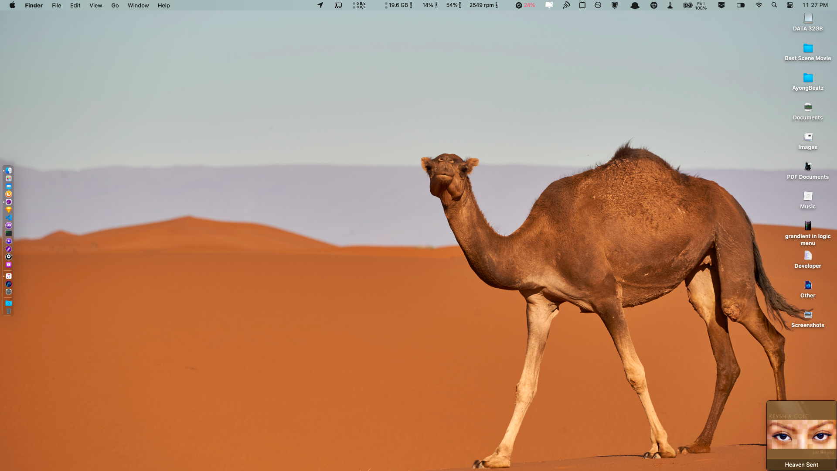Open the Terminal icon in the dock
Image resolution: width=837 pixels, height=471 pixels.
click(9, 233)
